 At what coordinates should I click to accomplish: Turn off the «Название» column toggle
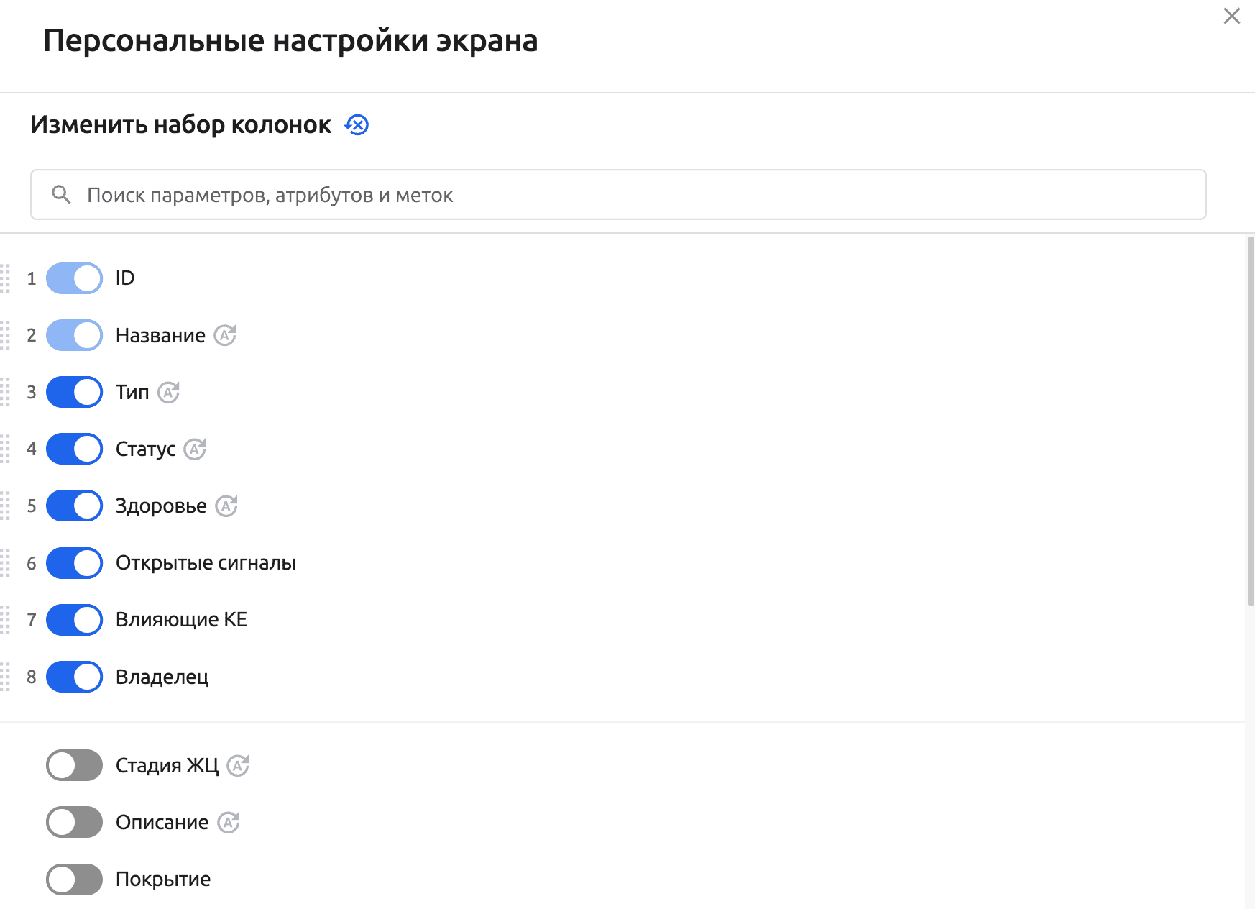[x=74, y=335]
